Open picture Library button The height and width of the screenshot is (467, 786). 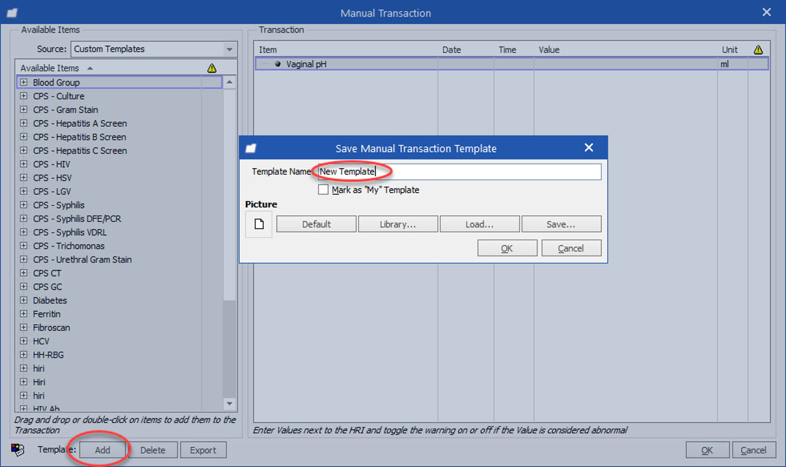[x=398, y=224]
